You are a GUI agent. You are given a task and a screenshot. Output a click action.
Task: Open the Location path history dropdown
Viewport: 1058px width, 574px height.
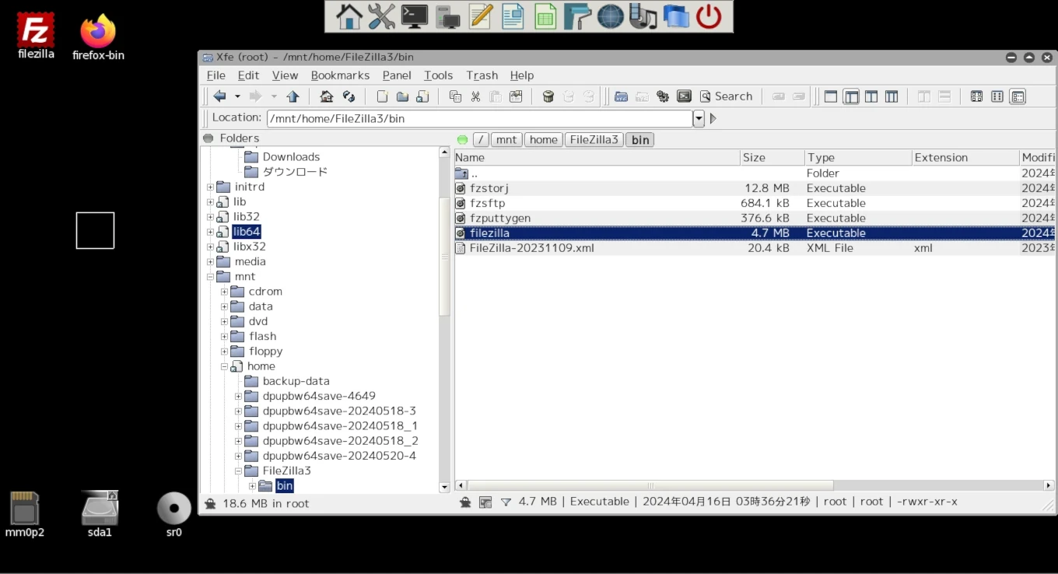[x=699, y=119]
